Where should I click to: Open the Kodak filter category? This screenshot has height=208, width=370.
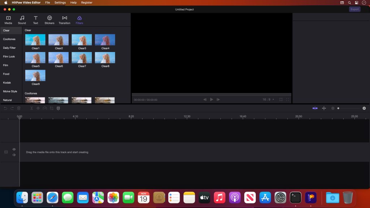pyautogui.click(x=8, y=82)
